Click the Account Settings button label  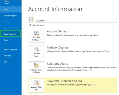[x=36, y=39]
